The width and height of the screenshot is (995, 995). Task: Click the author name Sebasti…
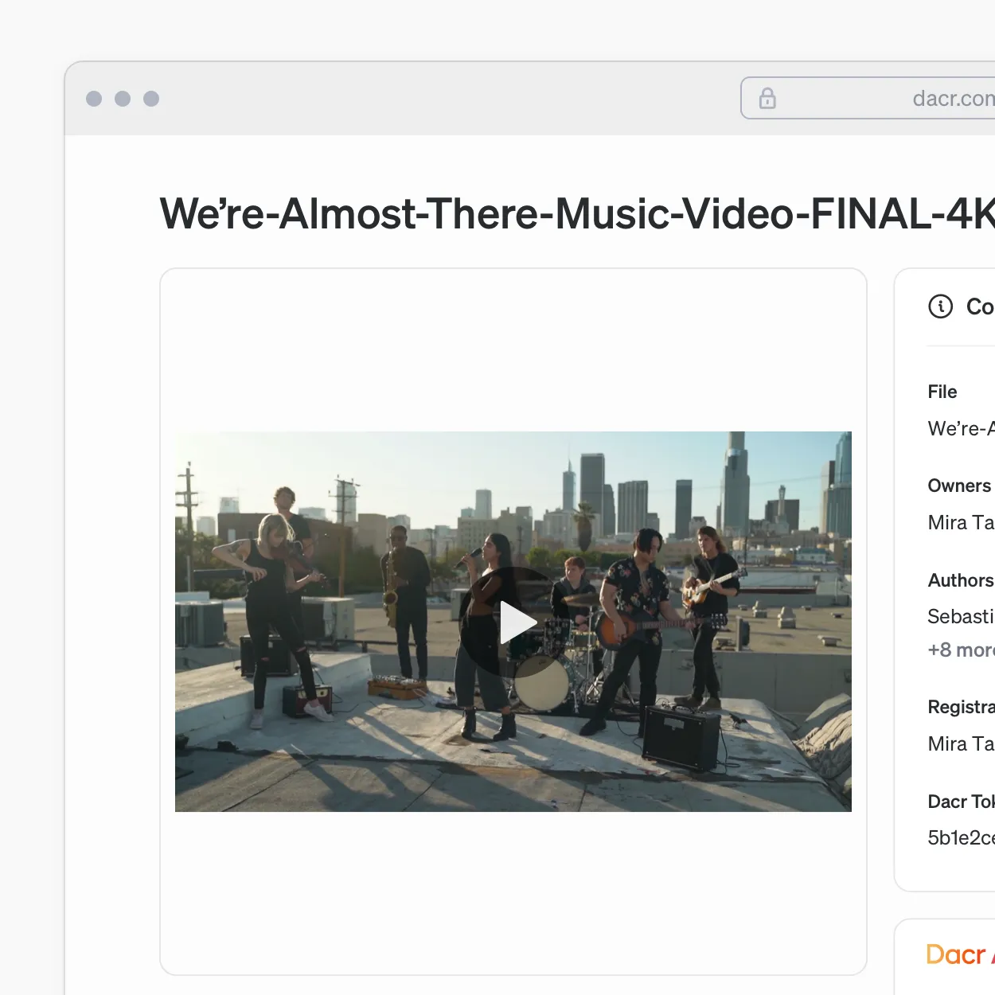[x=961, y=617]
